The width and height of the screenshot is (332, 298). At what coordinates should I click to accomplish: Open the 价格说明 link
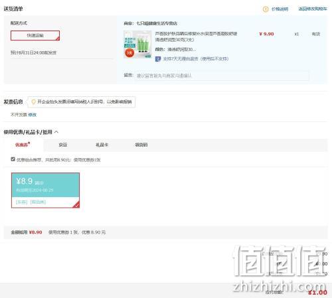(x=280, y=9)
